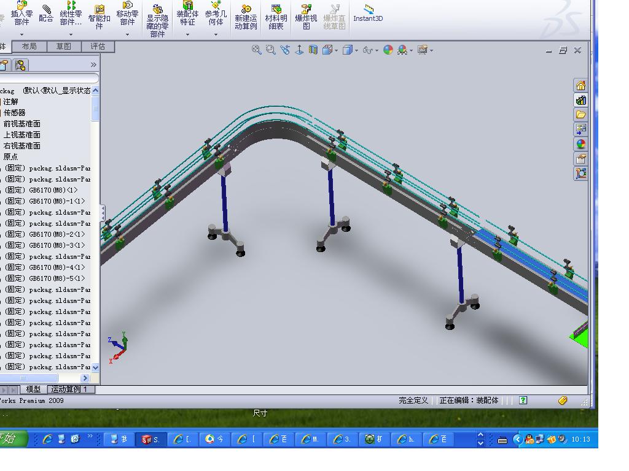Switch to the 评估 tab

98,47
